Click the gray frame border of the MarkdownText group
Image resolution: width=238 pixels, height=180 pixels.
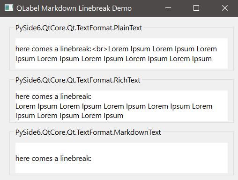tap(9, 154)
